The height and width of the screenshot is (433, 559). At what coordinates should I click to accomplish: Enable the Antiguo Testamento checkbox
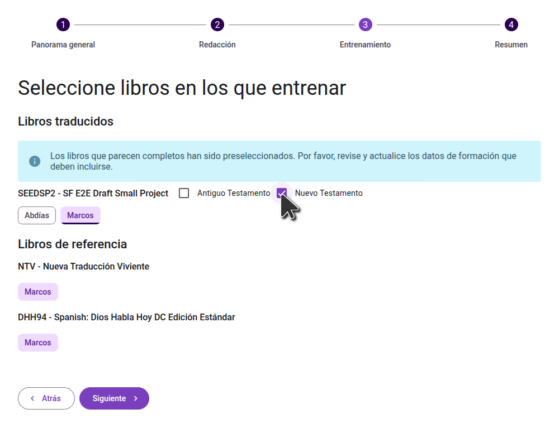[184, 193]
